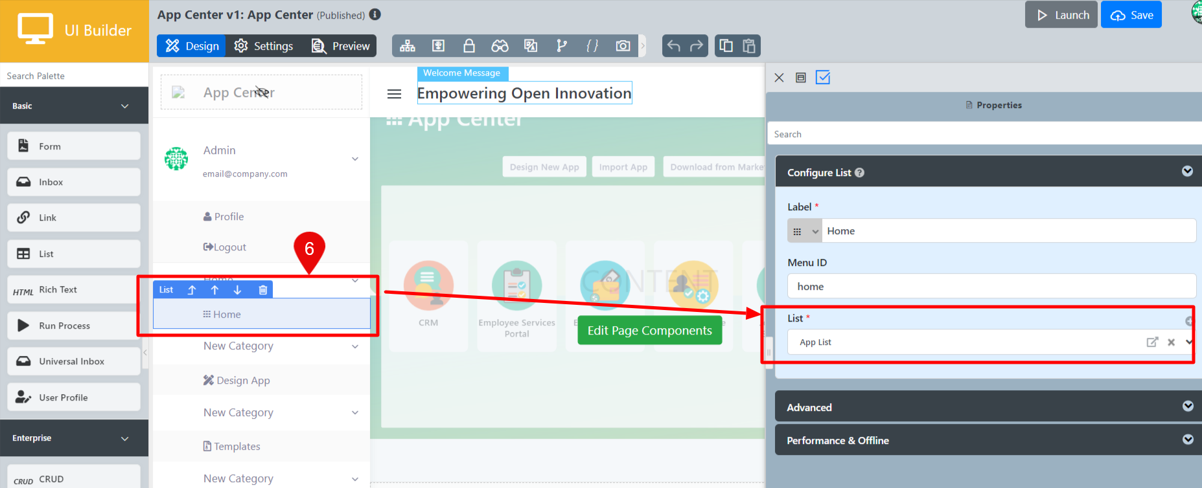Move list item down with down arrow

237,290
